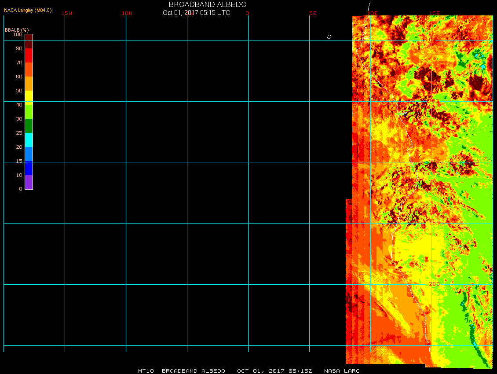Select the NASA Langley (M04.0) label
The image size is (497, 374).
click(x=28, y=10)
